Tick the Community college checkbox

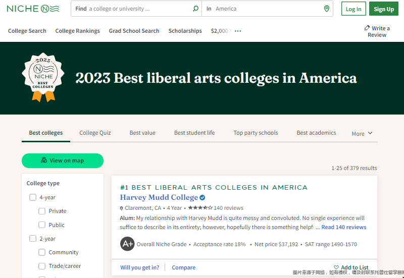pyautogui.click(x=42, y=252)
